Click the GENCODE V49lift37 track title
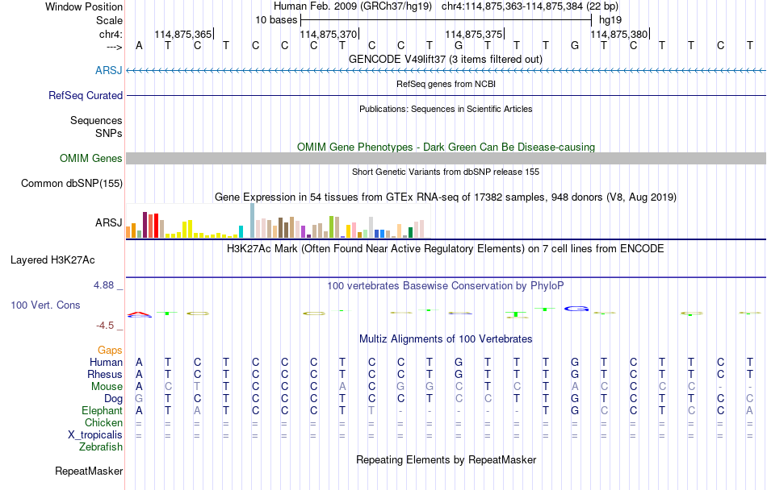Screen dimensions: 767x490 [445, 59]
